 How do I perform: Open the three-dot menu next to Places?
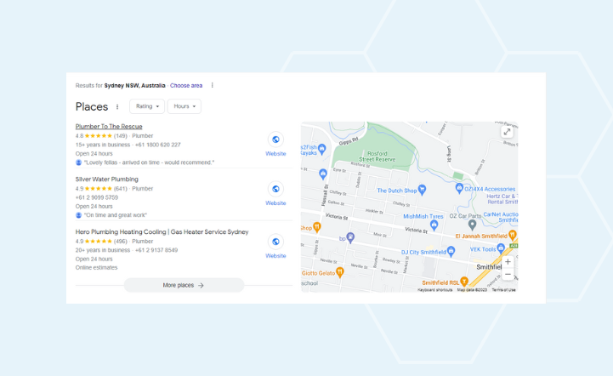117,106
